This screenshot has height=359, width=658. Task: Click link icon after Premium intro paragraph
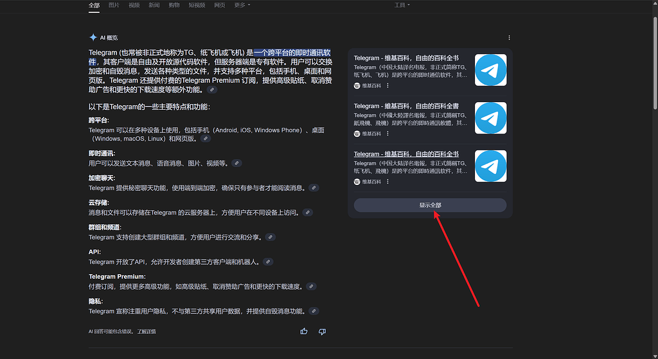tap(212, 90)
